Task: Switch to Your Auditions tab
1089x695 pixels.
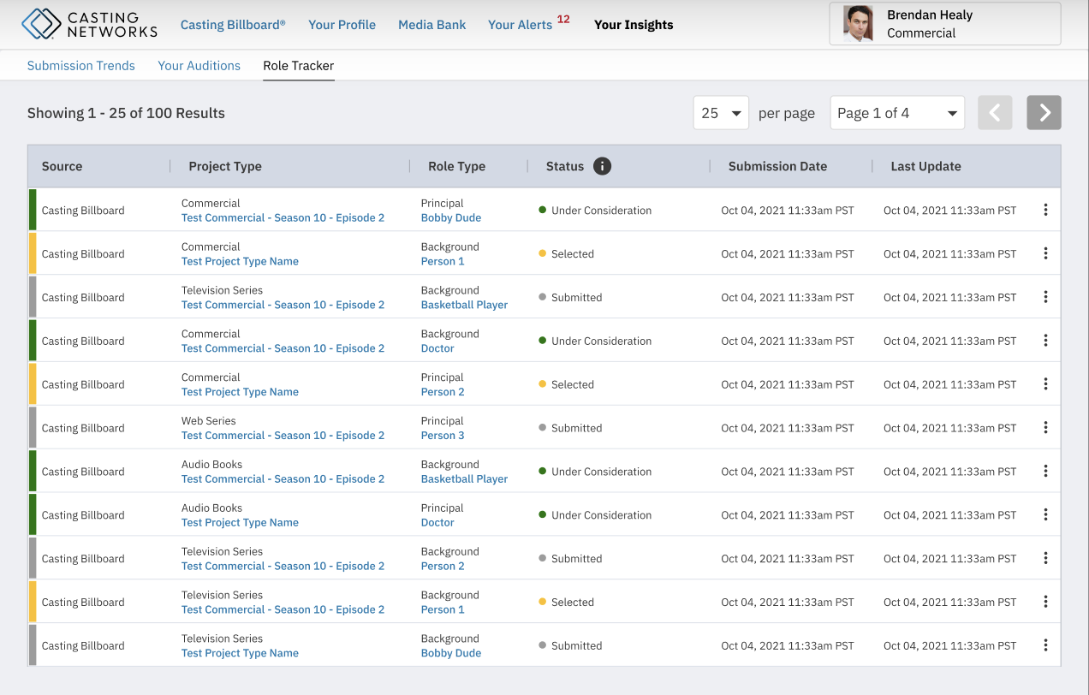Action: pyautogui.click(x=199, y=66)
